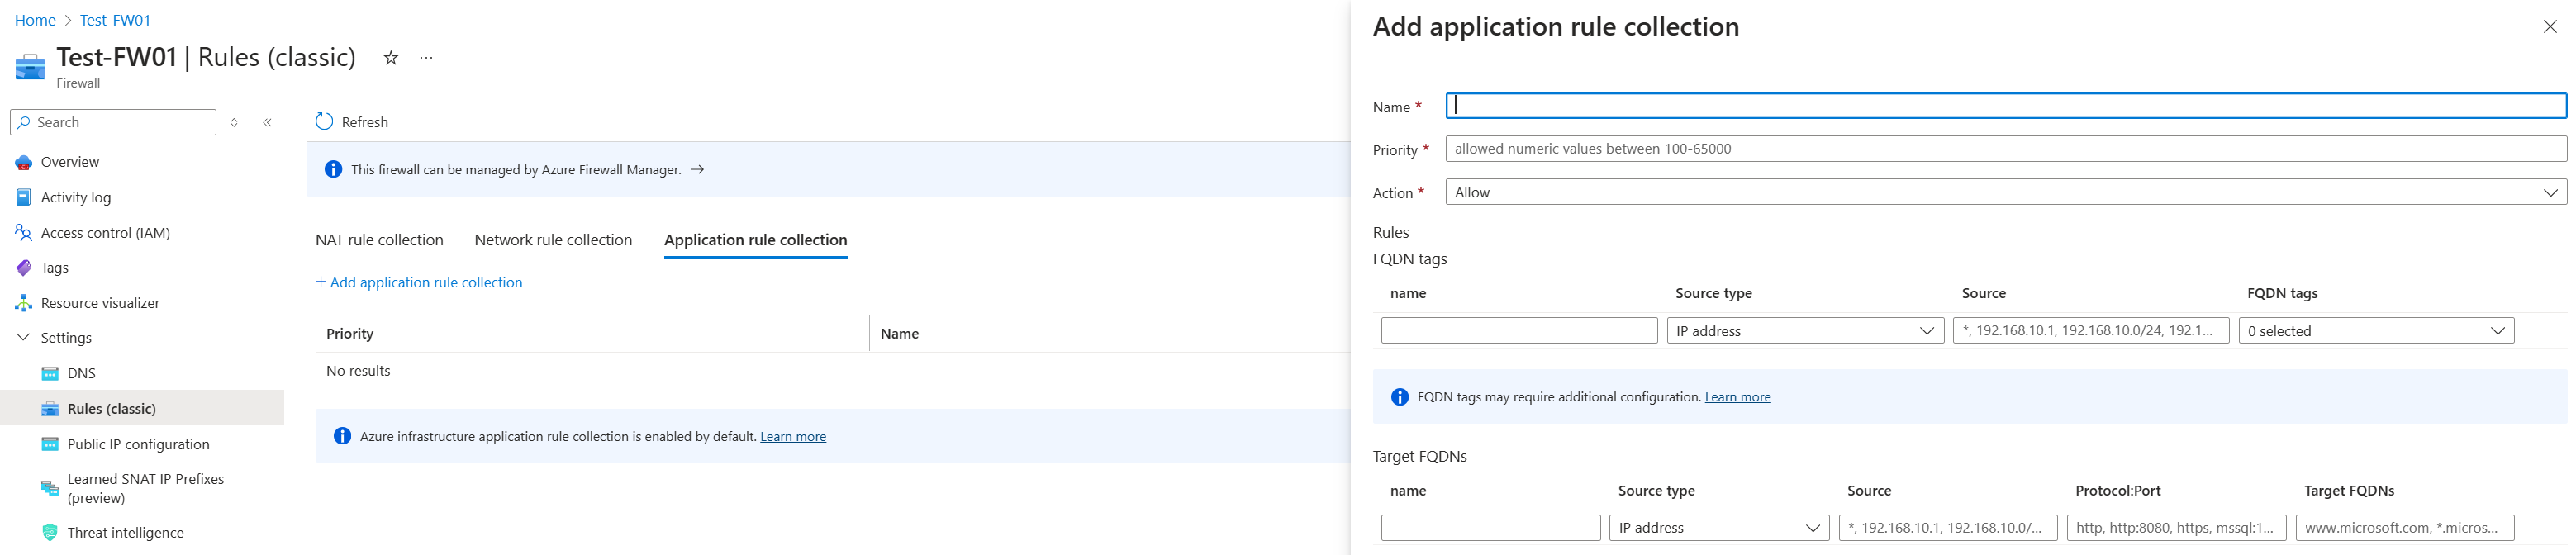The height and width of the screenshot is (555, 2576).
Task: Open Activity log in sidebar
Action: [76, 197]
